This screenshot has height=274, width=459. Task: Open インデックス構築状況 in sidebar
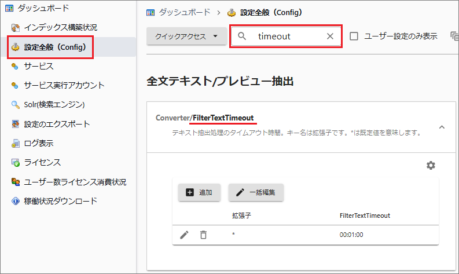tap(60, 27)
